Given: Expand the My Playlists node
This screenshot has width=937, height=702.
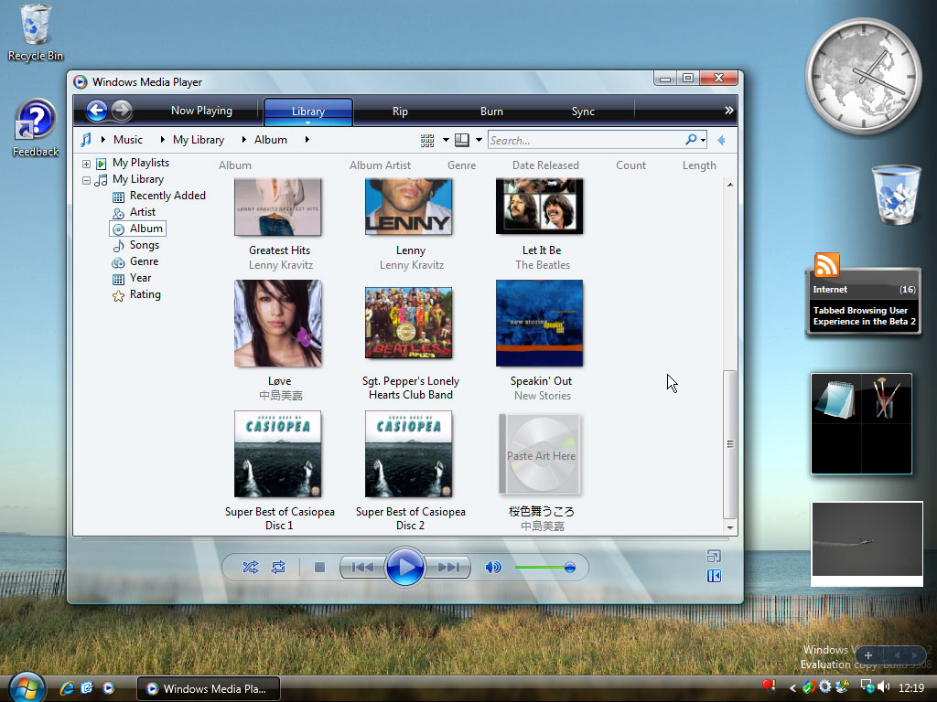Looking at the screenshot, I should (87, 164).
